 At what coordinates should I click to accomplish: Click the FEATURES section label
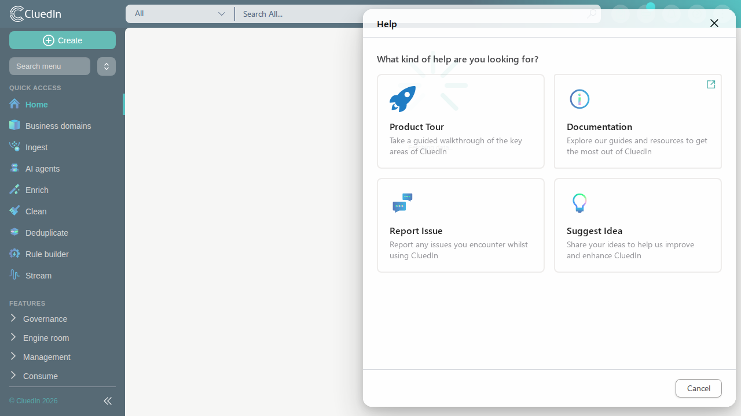point(27,303)
